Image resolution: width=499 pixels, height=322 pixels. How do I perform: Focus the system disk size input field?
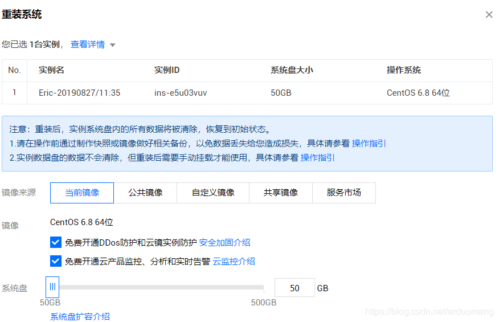tap(295, 288)
